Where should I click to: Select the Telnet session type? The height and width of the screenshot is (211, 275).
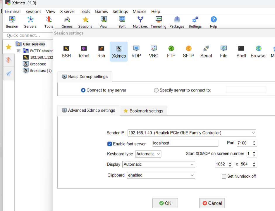point(84,52)
